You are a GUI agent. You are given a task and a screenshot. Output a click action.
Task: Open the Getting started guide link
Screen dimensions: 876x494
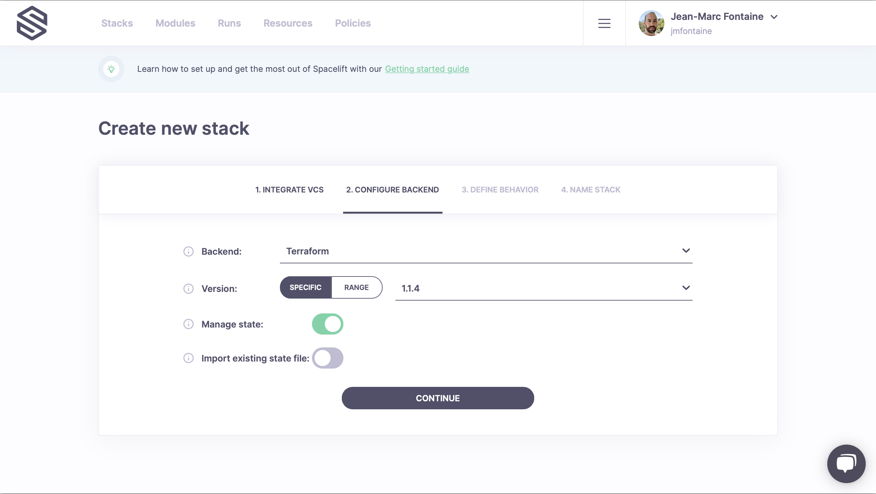click(427, 69)
